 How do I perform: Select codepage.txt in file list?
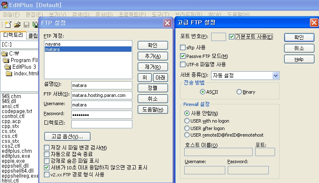17,111
